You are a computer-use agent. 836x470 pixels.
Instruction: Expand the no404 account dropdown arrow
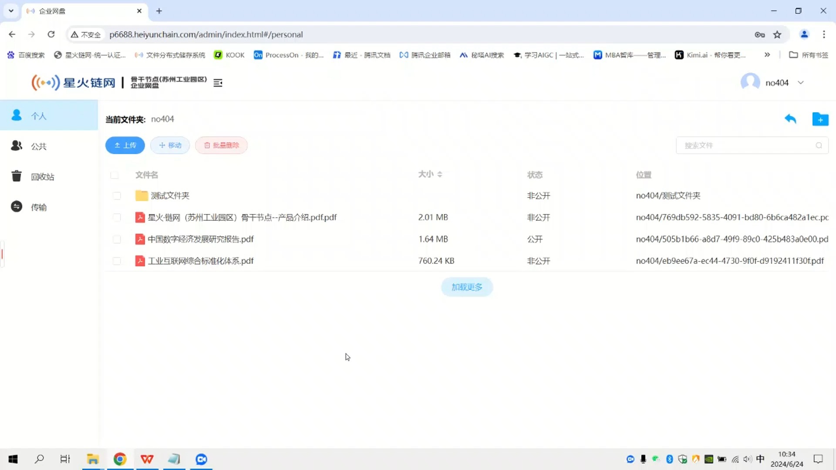pyautogui.click(x=801, y=83)
